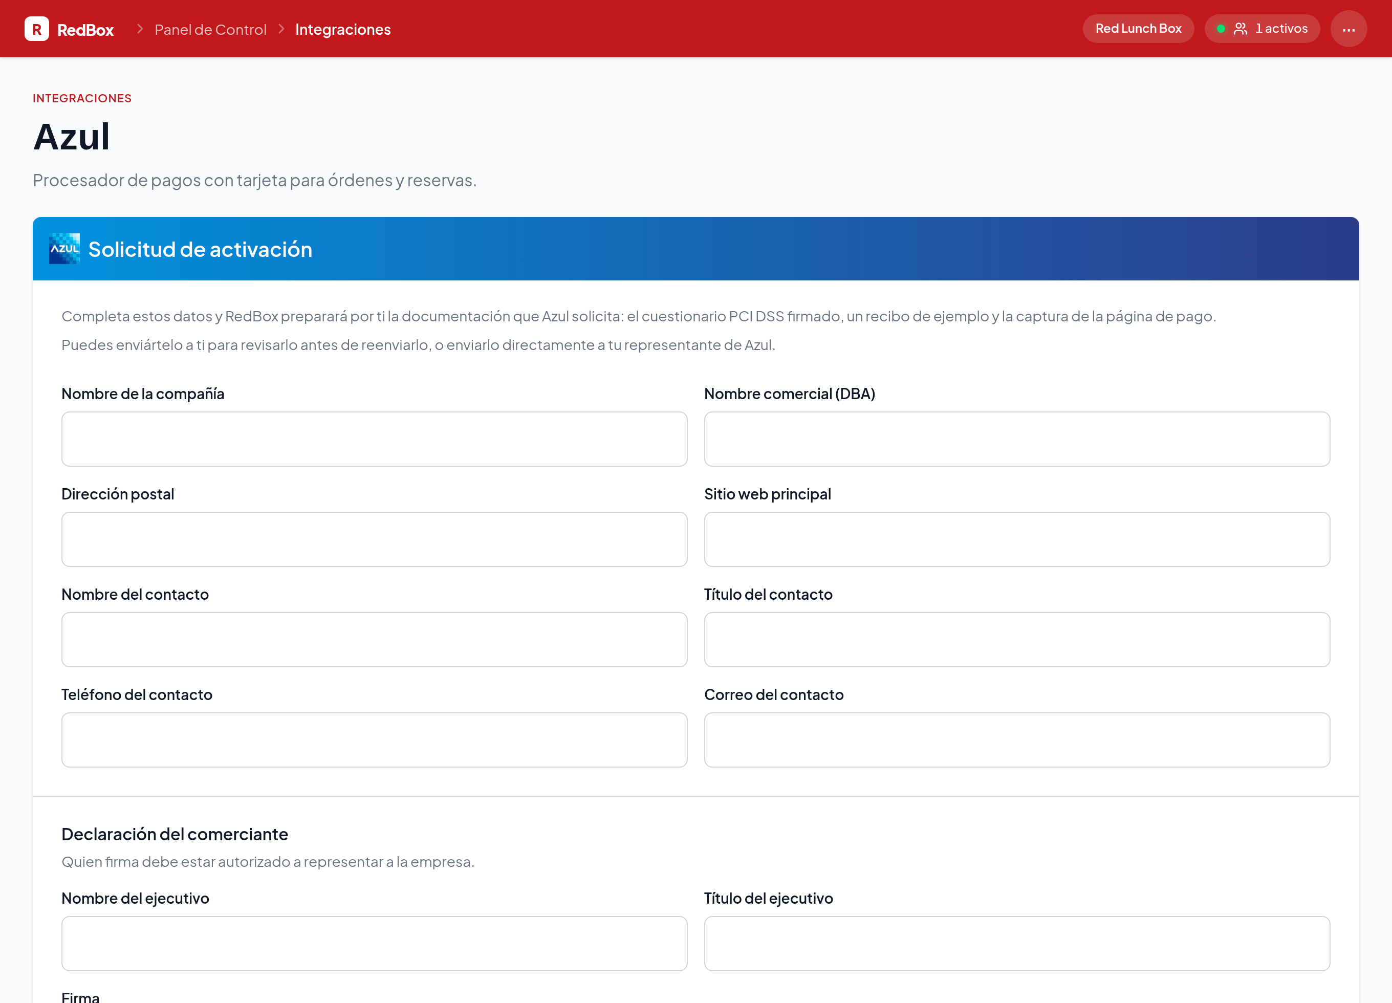The height and width of the screenshot is (1003, 1392).
Task: Click the RedBox brand name
Action: [85, 30]
